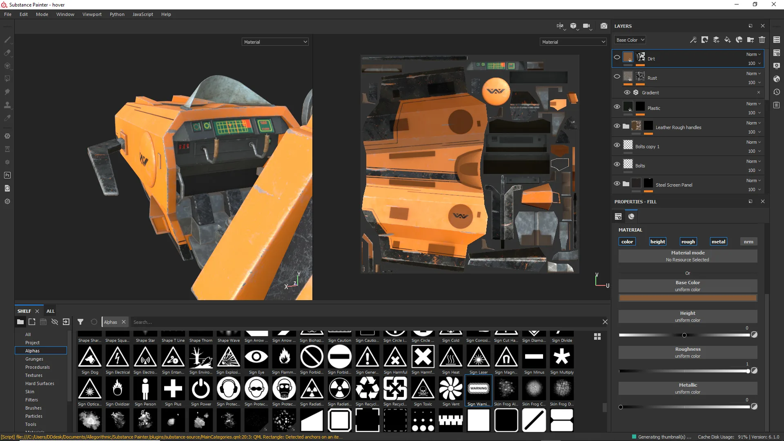The height and width of the screenshot is (441, 784).
Task: Toggle the height channel button
Action: click(657, 242)
